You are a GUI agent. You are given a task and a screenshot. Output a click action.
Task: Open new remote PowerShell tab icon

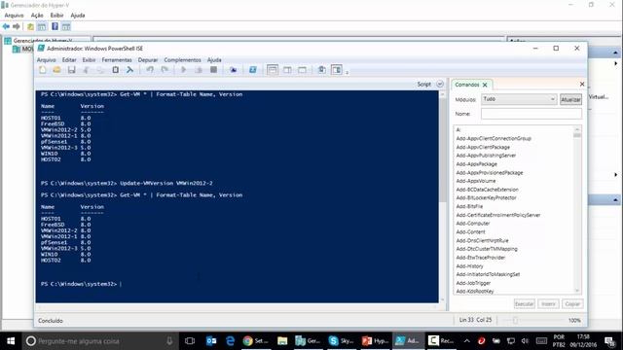(x=234, y=70)
